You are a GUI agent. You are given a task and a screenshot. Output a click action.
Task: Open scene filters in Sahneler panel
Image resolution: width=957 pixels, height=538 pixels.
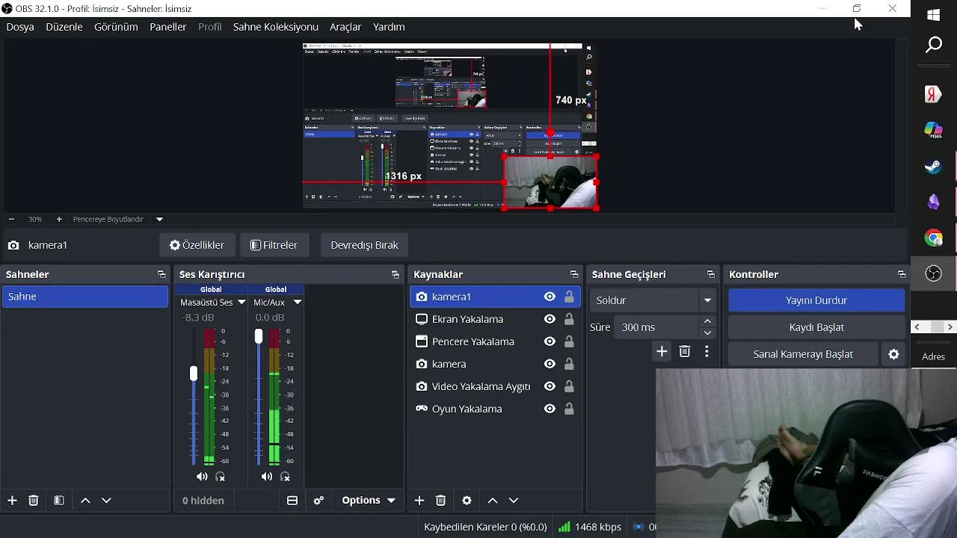point(59,501)
